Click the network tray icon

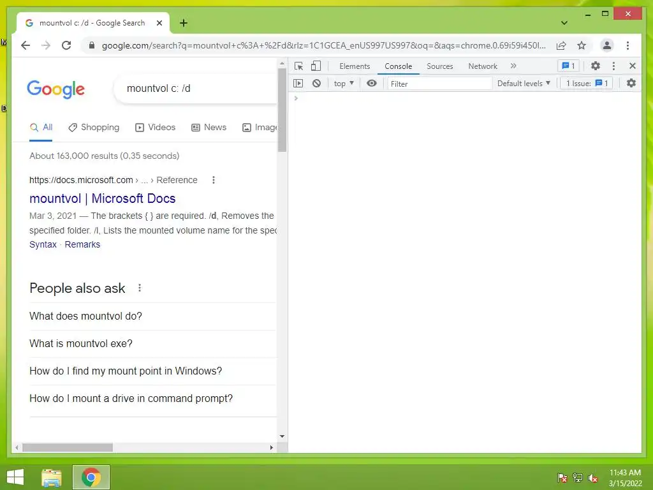[578, 478]
